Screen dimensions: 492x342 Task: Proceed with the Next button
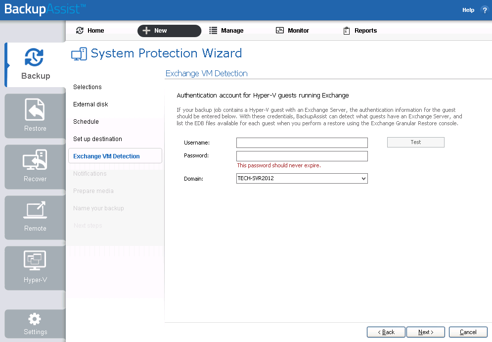426,332
